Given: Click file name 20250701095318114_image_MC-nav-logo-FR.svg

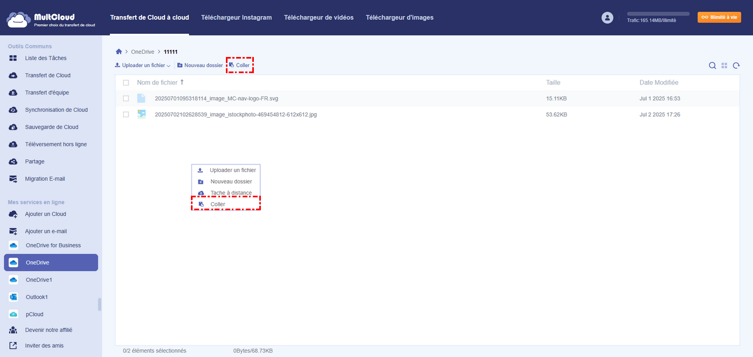Looking at the screenshot, I should click(x=216, y=98).
